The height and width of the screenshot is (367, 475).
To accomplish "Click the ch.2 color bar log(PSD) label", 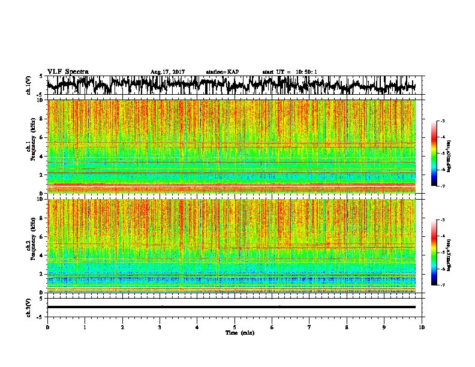I will [x=449, y=255].
